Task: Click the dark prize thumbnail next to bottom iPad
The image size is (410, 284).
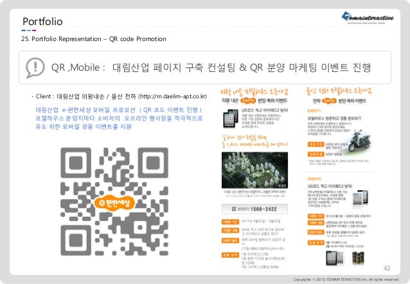Action: tap(358, 258)
